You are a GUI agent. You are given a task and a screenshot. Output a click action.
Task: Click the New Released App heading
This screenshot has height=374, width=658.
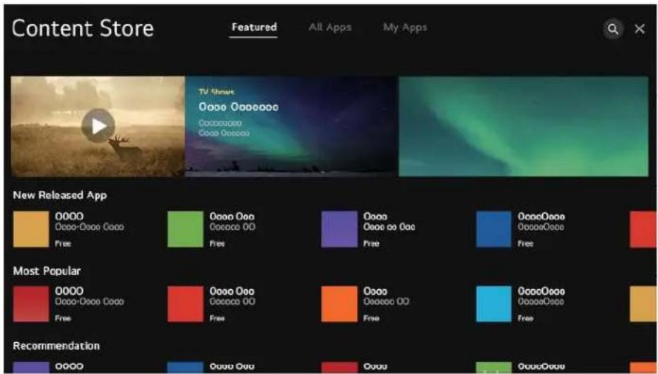(x=59, y=196)
